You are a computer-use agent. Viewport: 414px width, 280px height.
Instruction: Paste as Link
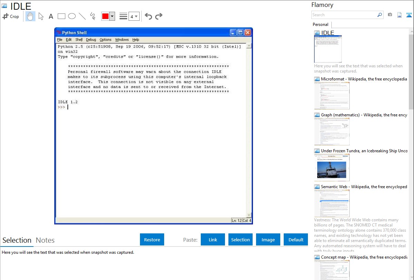(213, 240)
